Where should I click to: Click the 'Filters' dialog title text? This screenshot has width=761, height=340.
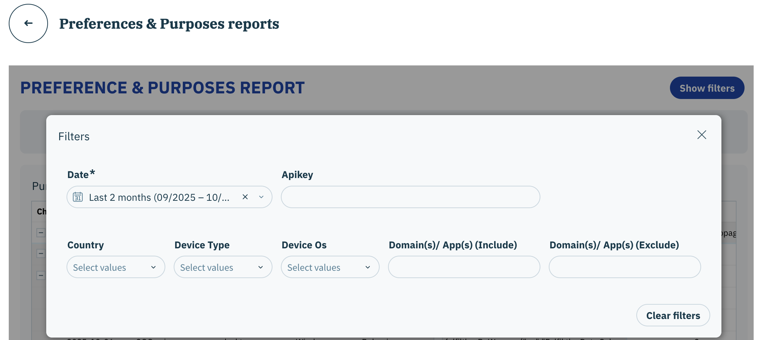coord(74,136)
